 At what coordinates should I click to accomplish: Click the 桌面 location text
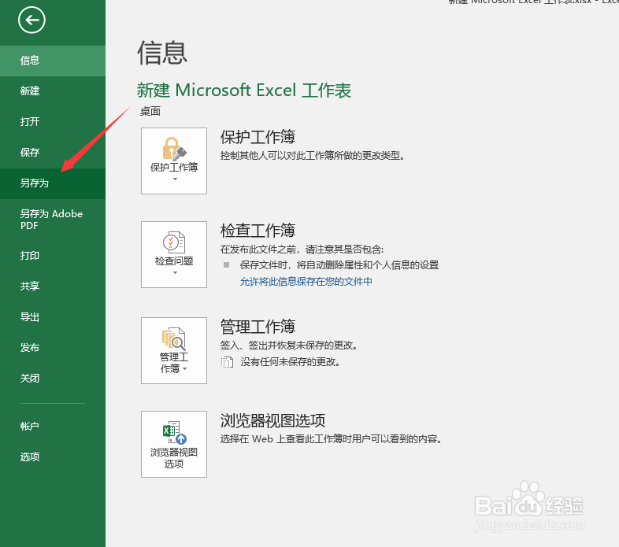click(x=150, y=111)
